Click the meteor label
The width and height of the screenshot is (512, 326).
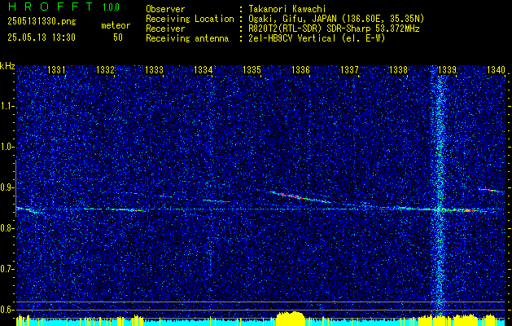coord(116,25)
